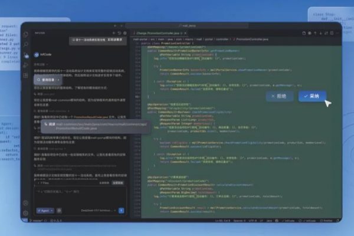Open the Search icon in activity bar

tap(26, 45)
